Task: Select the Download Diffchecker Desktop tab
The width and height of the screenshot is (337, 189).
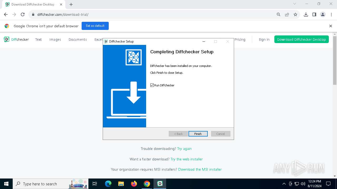Action: coord(34,4)
